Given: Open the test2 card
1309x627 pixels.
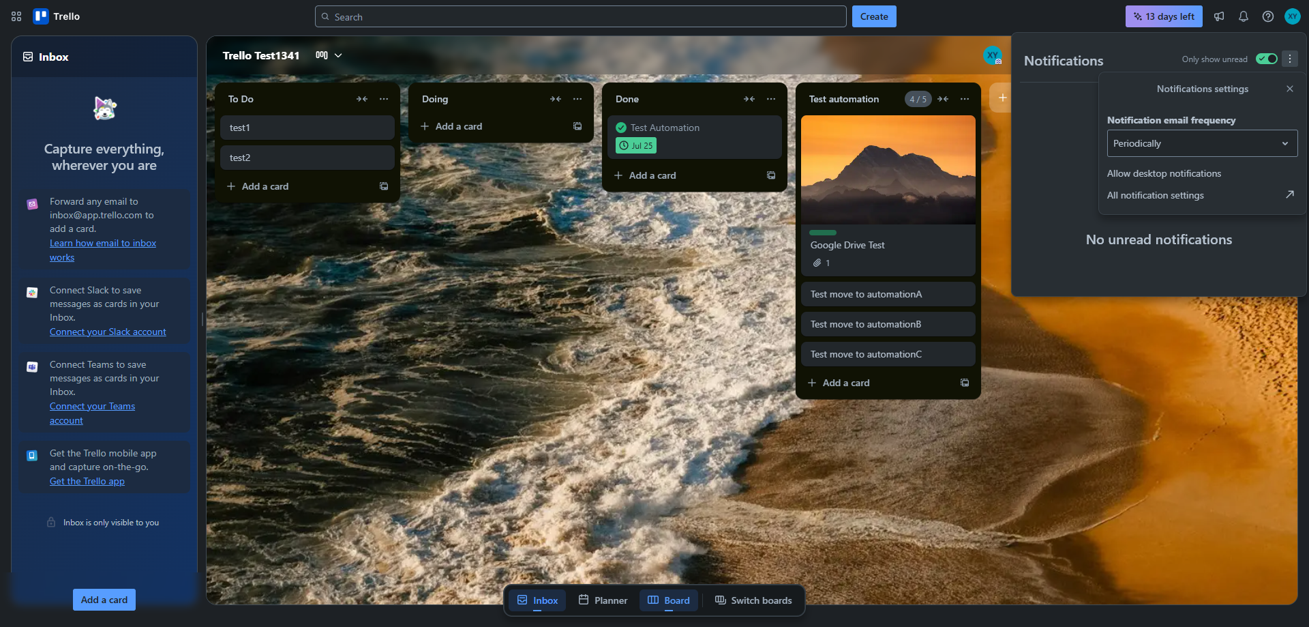Looking at the screenshot, I should 307,158.
